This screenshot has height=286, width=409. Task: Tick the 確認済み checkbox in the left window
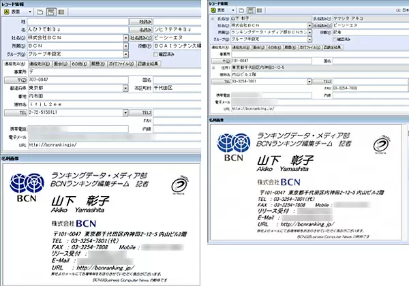(x=155, y=54)
